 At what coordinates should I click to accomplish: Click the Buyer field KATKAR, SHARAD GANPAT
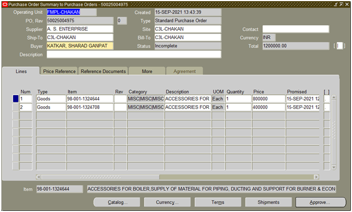tap(80, 46)
